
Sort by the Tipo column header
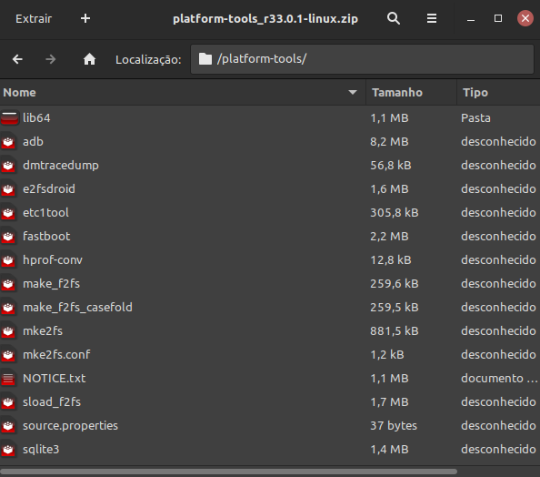pos(498,93)
